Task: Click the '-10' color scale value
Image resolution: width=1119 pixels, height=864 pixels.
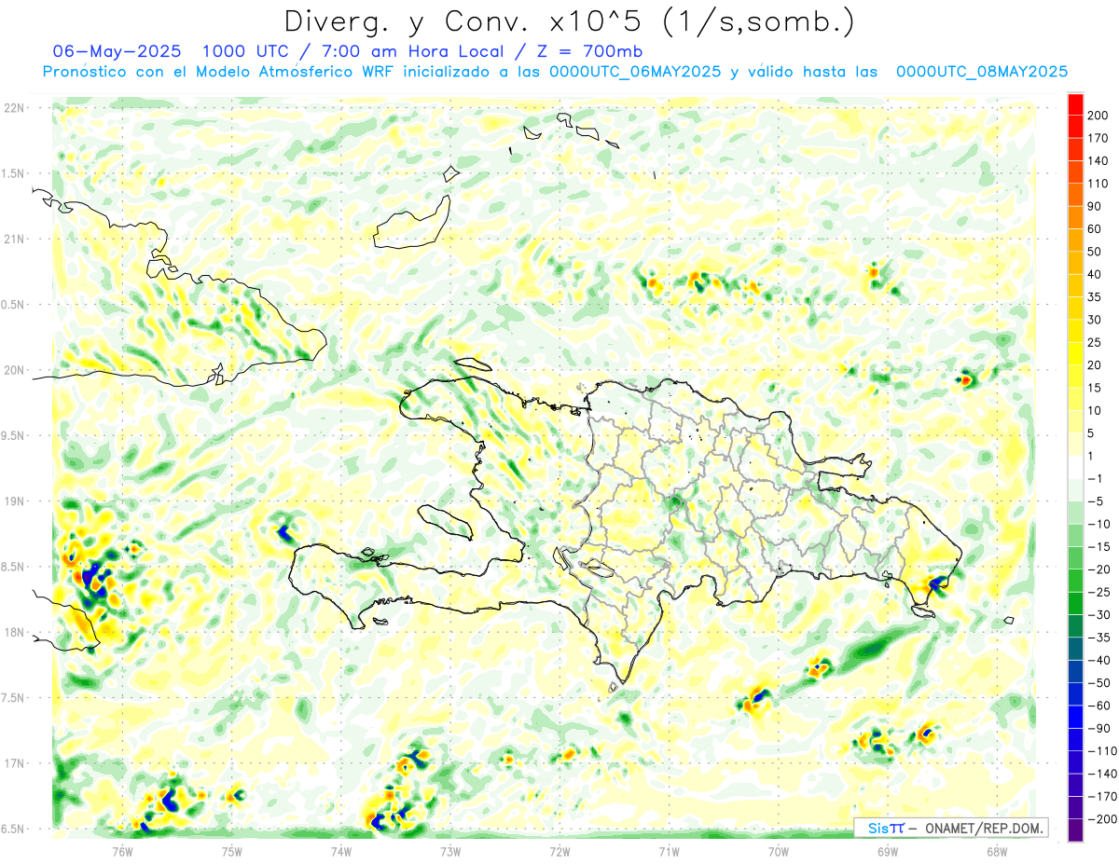Action: coord(1098,524)
